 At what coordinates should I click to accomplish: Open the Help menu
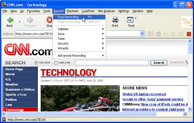150,11
